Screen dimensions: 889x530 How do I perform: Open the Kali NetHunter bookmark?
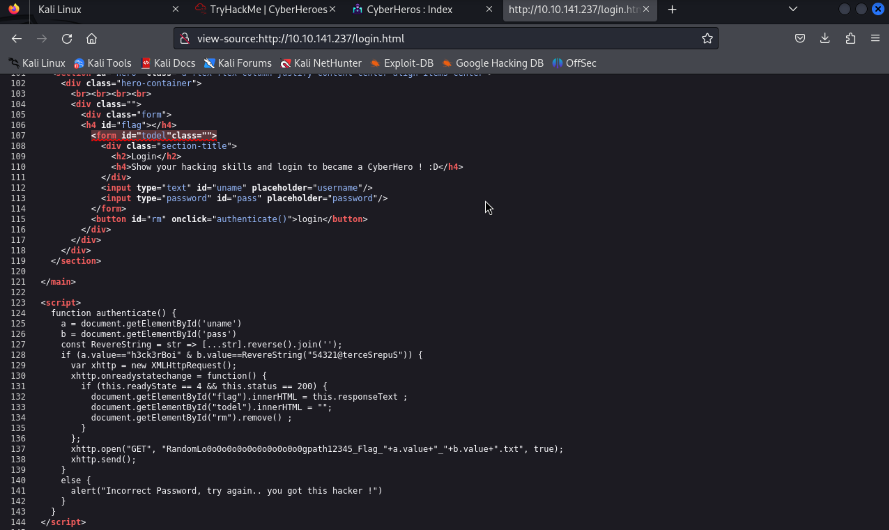pos(321,63)
